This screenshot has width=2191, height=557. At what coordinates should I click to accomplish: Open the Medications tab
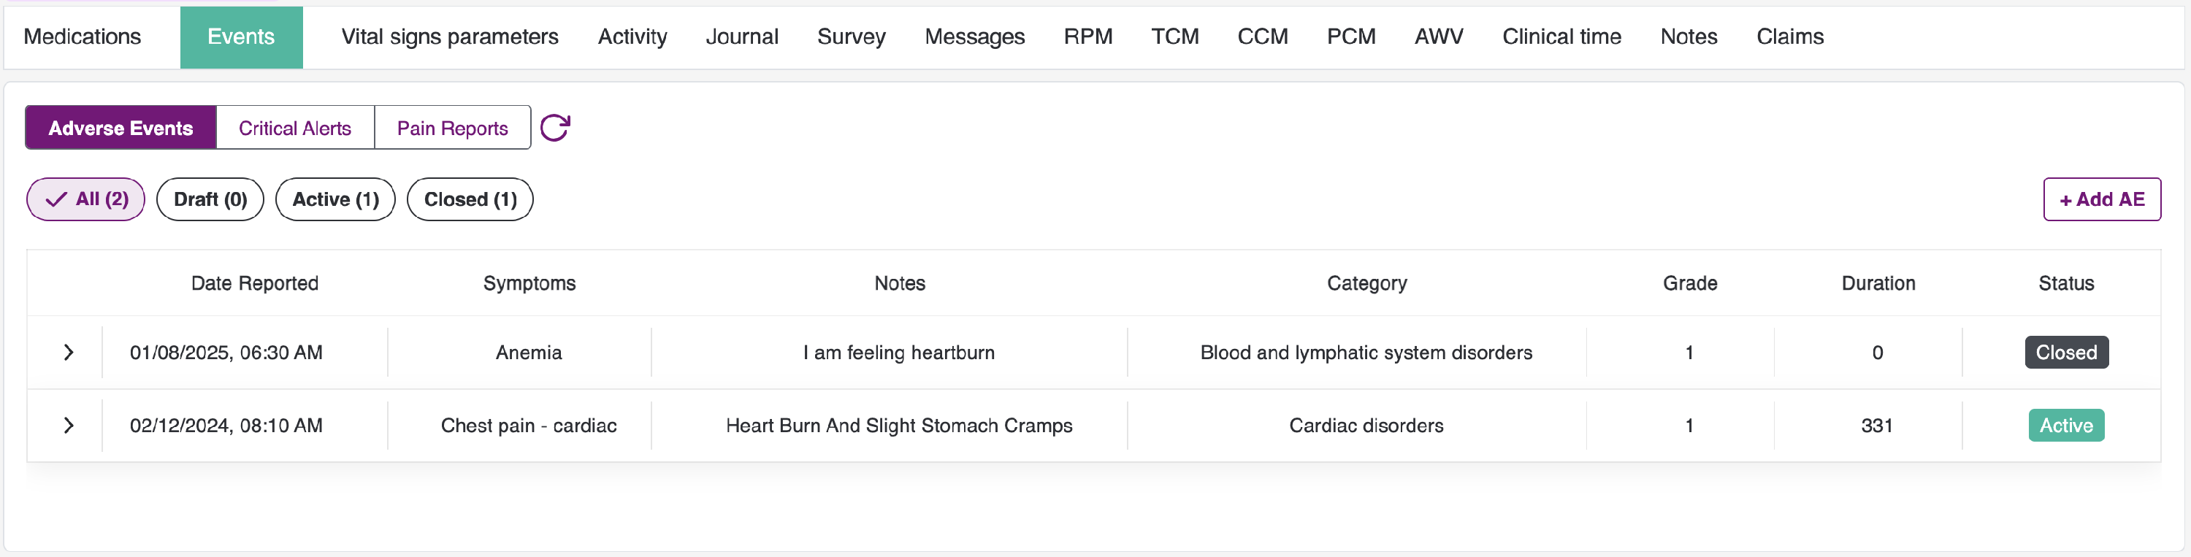[83, 37]
